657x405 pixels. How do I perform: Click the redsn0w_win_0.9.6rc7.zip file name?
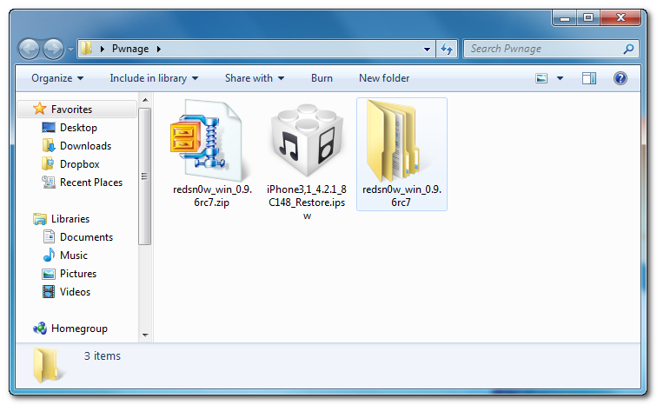click(x=212, y=196)
